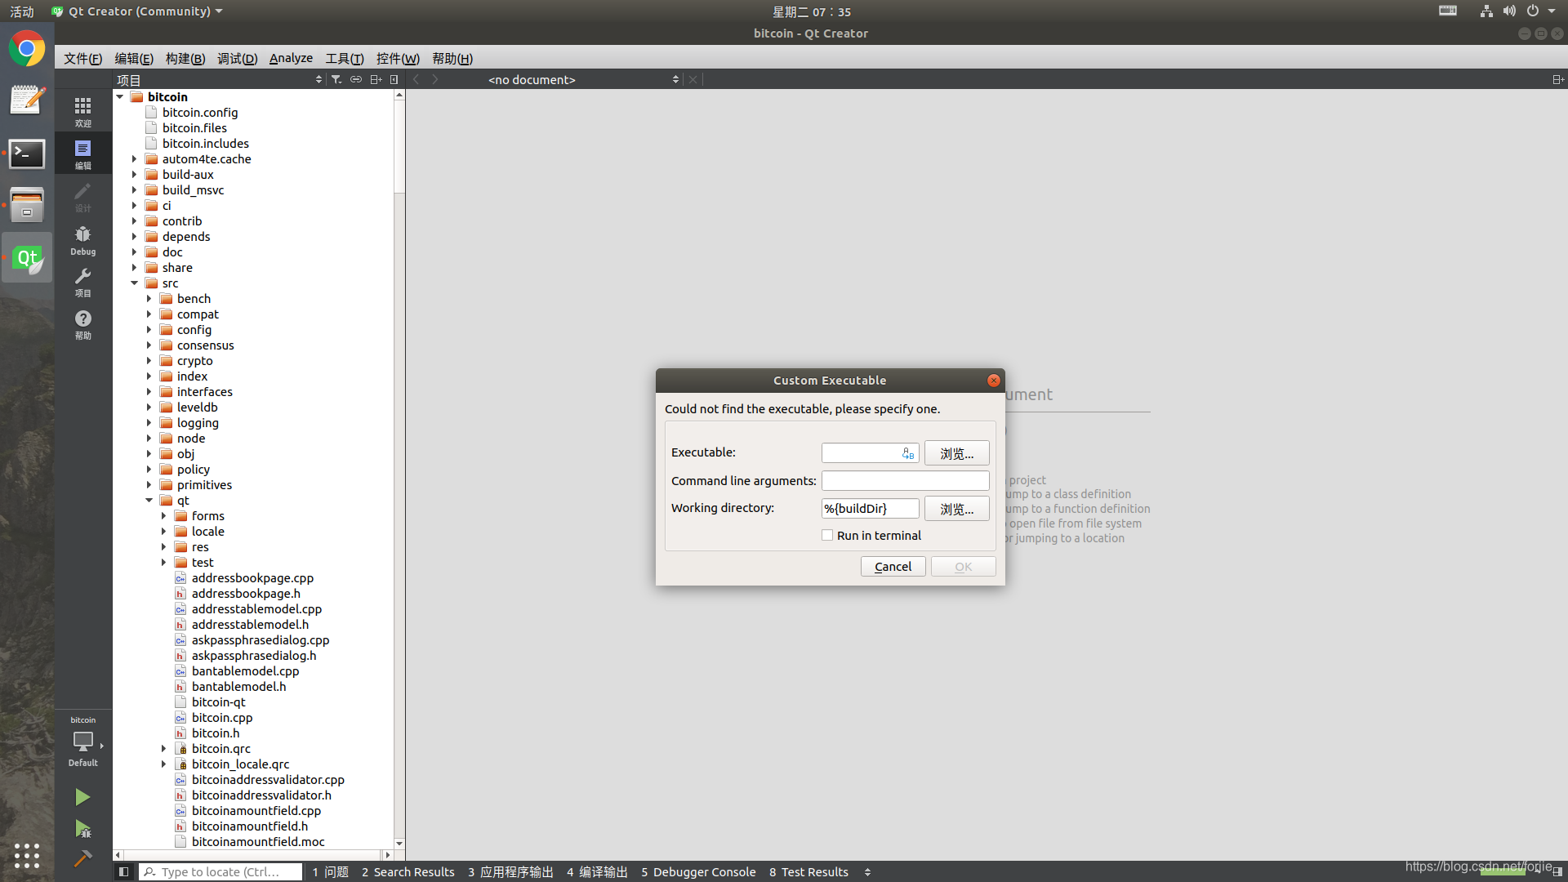Click the Type to locate search box

click(x=220, y=871)
